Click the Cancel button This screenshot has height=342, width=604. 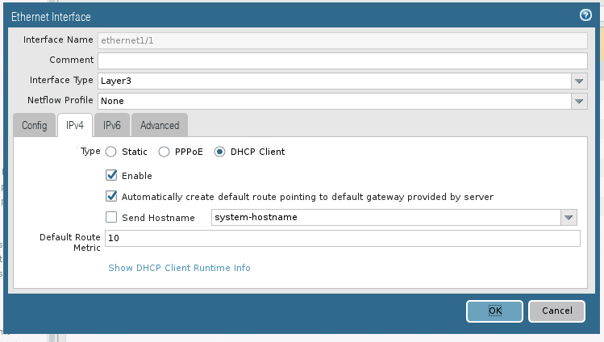[x=557, y=311]
